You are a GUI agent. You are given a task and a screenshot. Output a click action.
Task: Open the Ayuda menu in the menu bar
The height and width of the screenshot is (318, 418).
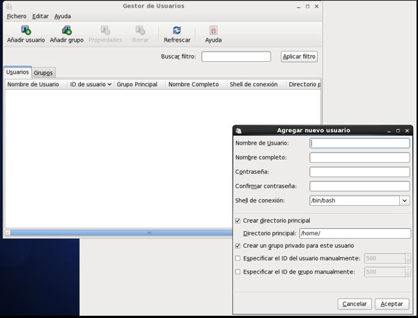(x=63, y=16)
